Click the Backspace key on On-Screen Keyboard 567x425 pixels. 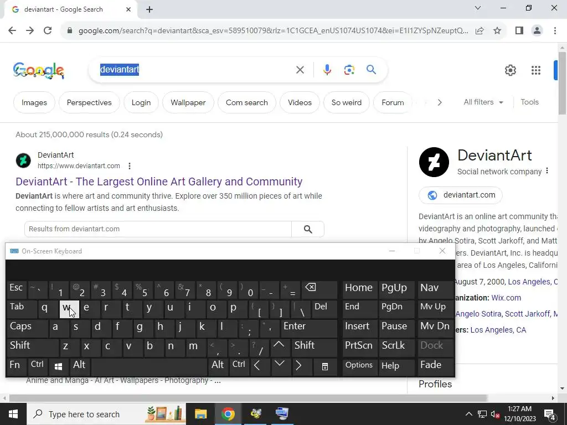tap(319, 289)
